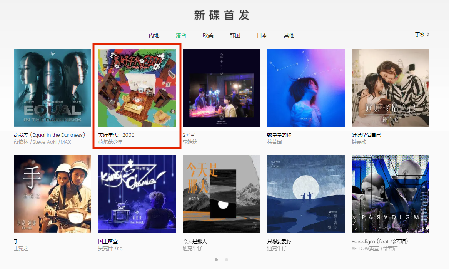The width and height of the screenshot is (449, 269).
Task: Open the 数星星的你 album artwork
Action: click(306, 88)
